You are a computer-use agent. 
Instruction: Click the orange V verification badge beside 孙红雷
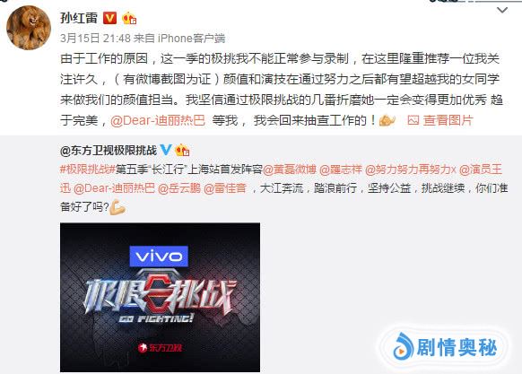pos(109,18)
